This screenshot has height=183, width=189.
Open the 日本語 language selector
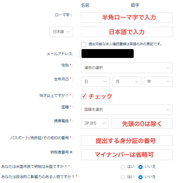click(61, 32)
